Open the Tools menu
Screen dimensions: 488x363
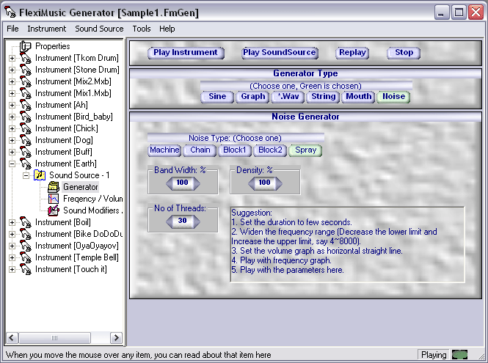(142, 29)
